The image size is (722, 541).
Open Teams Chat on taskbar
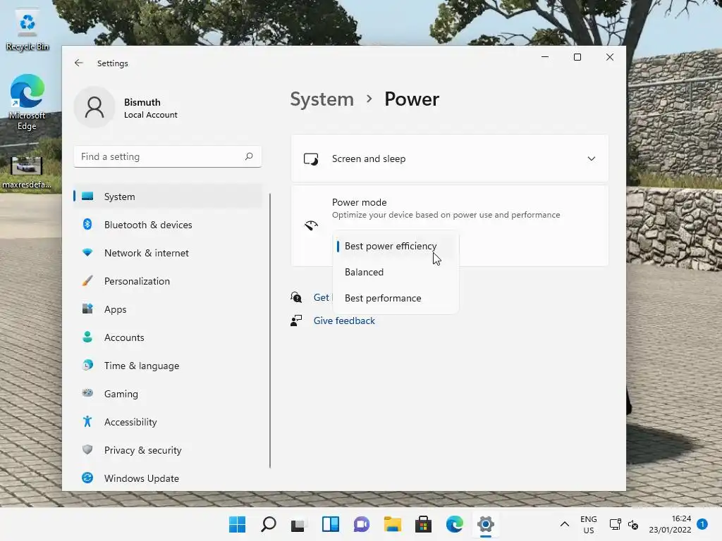(x=362, y=524)
